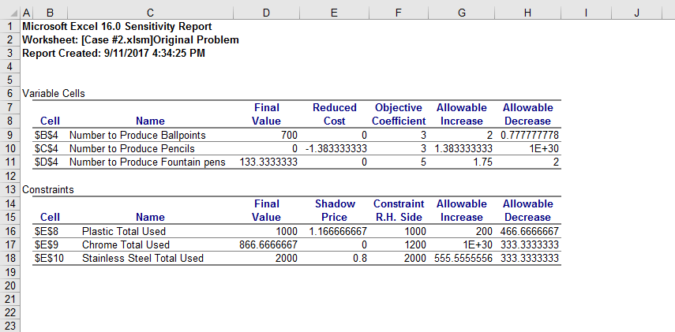Screen dimensions: 675x332
Task: Click 'Number to Produce Pencils' name cell
Action: click(132, 149)
